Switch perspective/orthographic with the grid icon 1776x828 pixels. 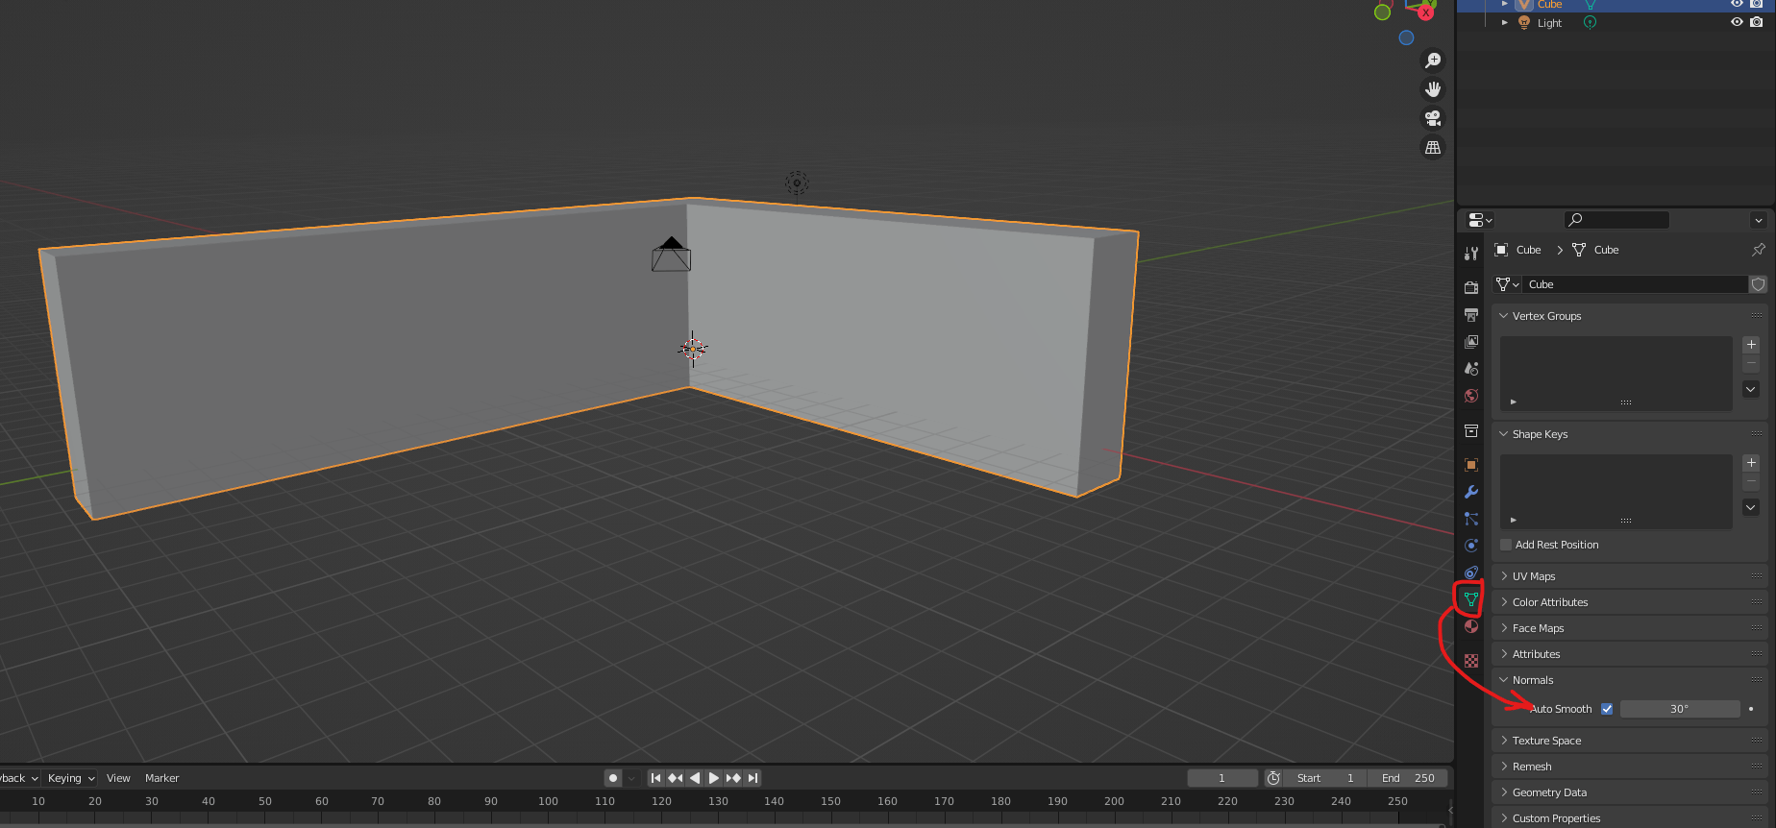(1433, 147)
